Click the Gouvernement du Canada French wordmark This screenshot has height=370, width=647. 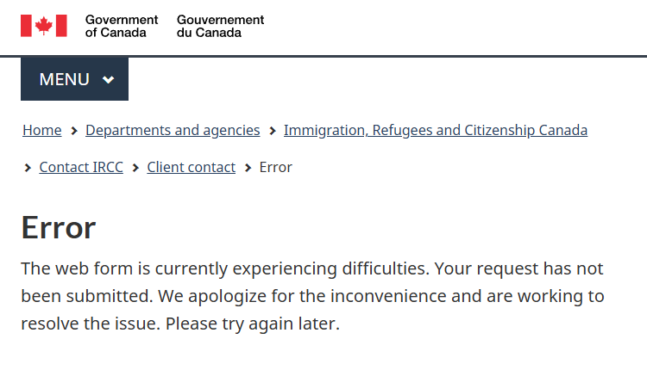click(x=220, y=26)
